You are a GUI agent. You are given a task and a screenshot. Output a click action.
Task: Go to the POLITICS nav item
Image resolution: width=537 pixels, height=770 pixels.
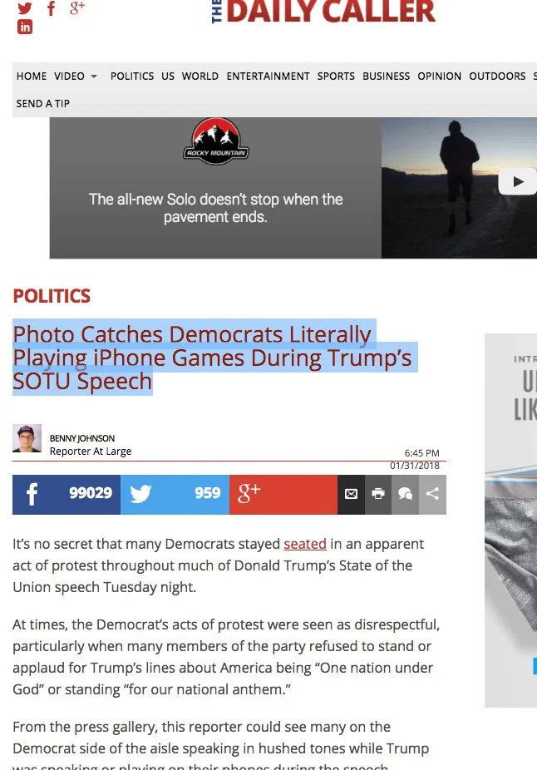click(x=132, y=77)
